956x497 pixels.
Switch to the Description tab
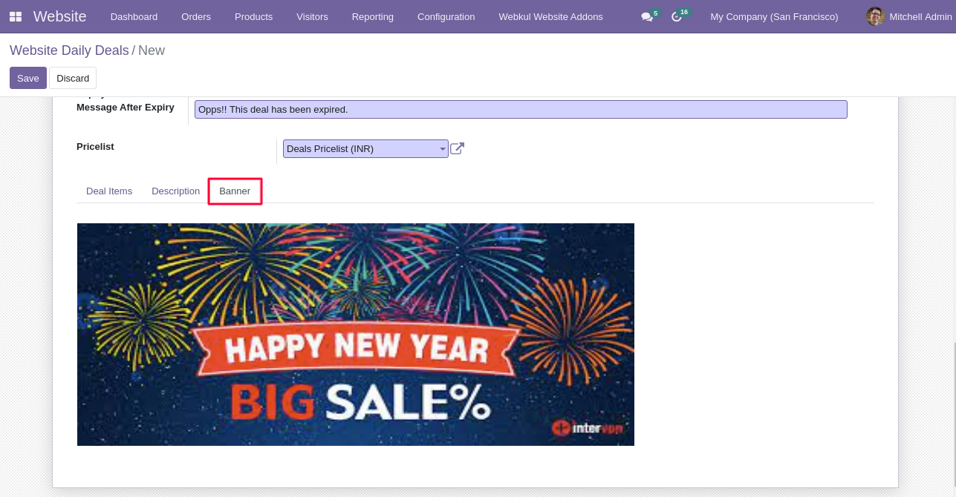click(175, 191)
